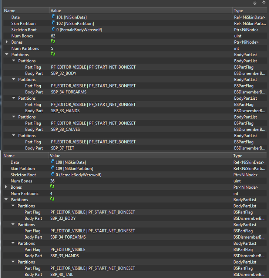
Task: Click the Value column header in upper panel
Action: click(141, 11)
